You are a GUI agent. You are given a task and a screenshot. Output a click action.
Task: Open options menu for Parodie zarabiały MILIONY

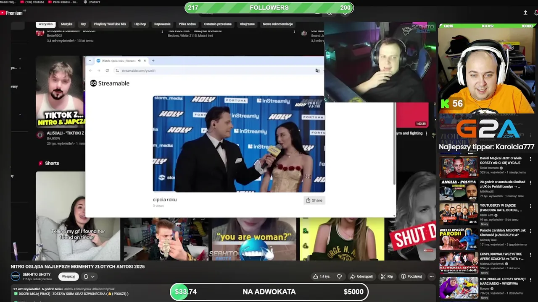[530, 230]
